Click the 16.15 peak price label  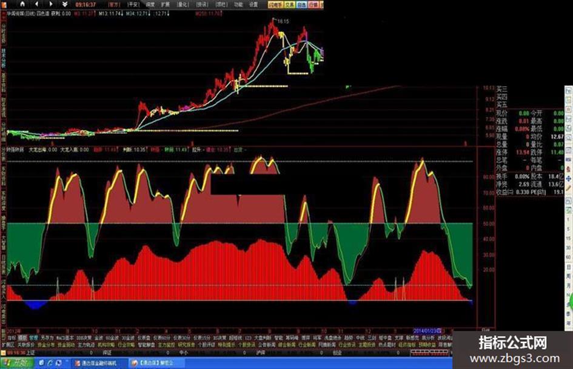[x=283, y=21]
